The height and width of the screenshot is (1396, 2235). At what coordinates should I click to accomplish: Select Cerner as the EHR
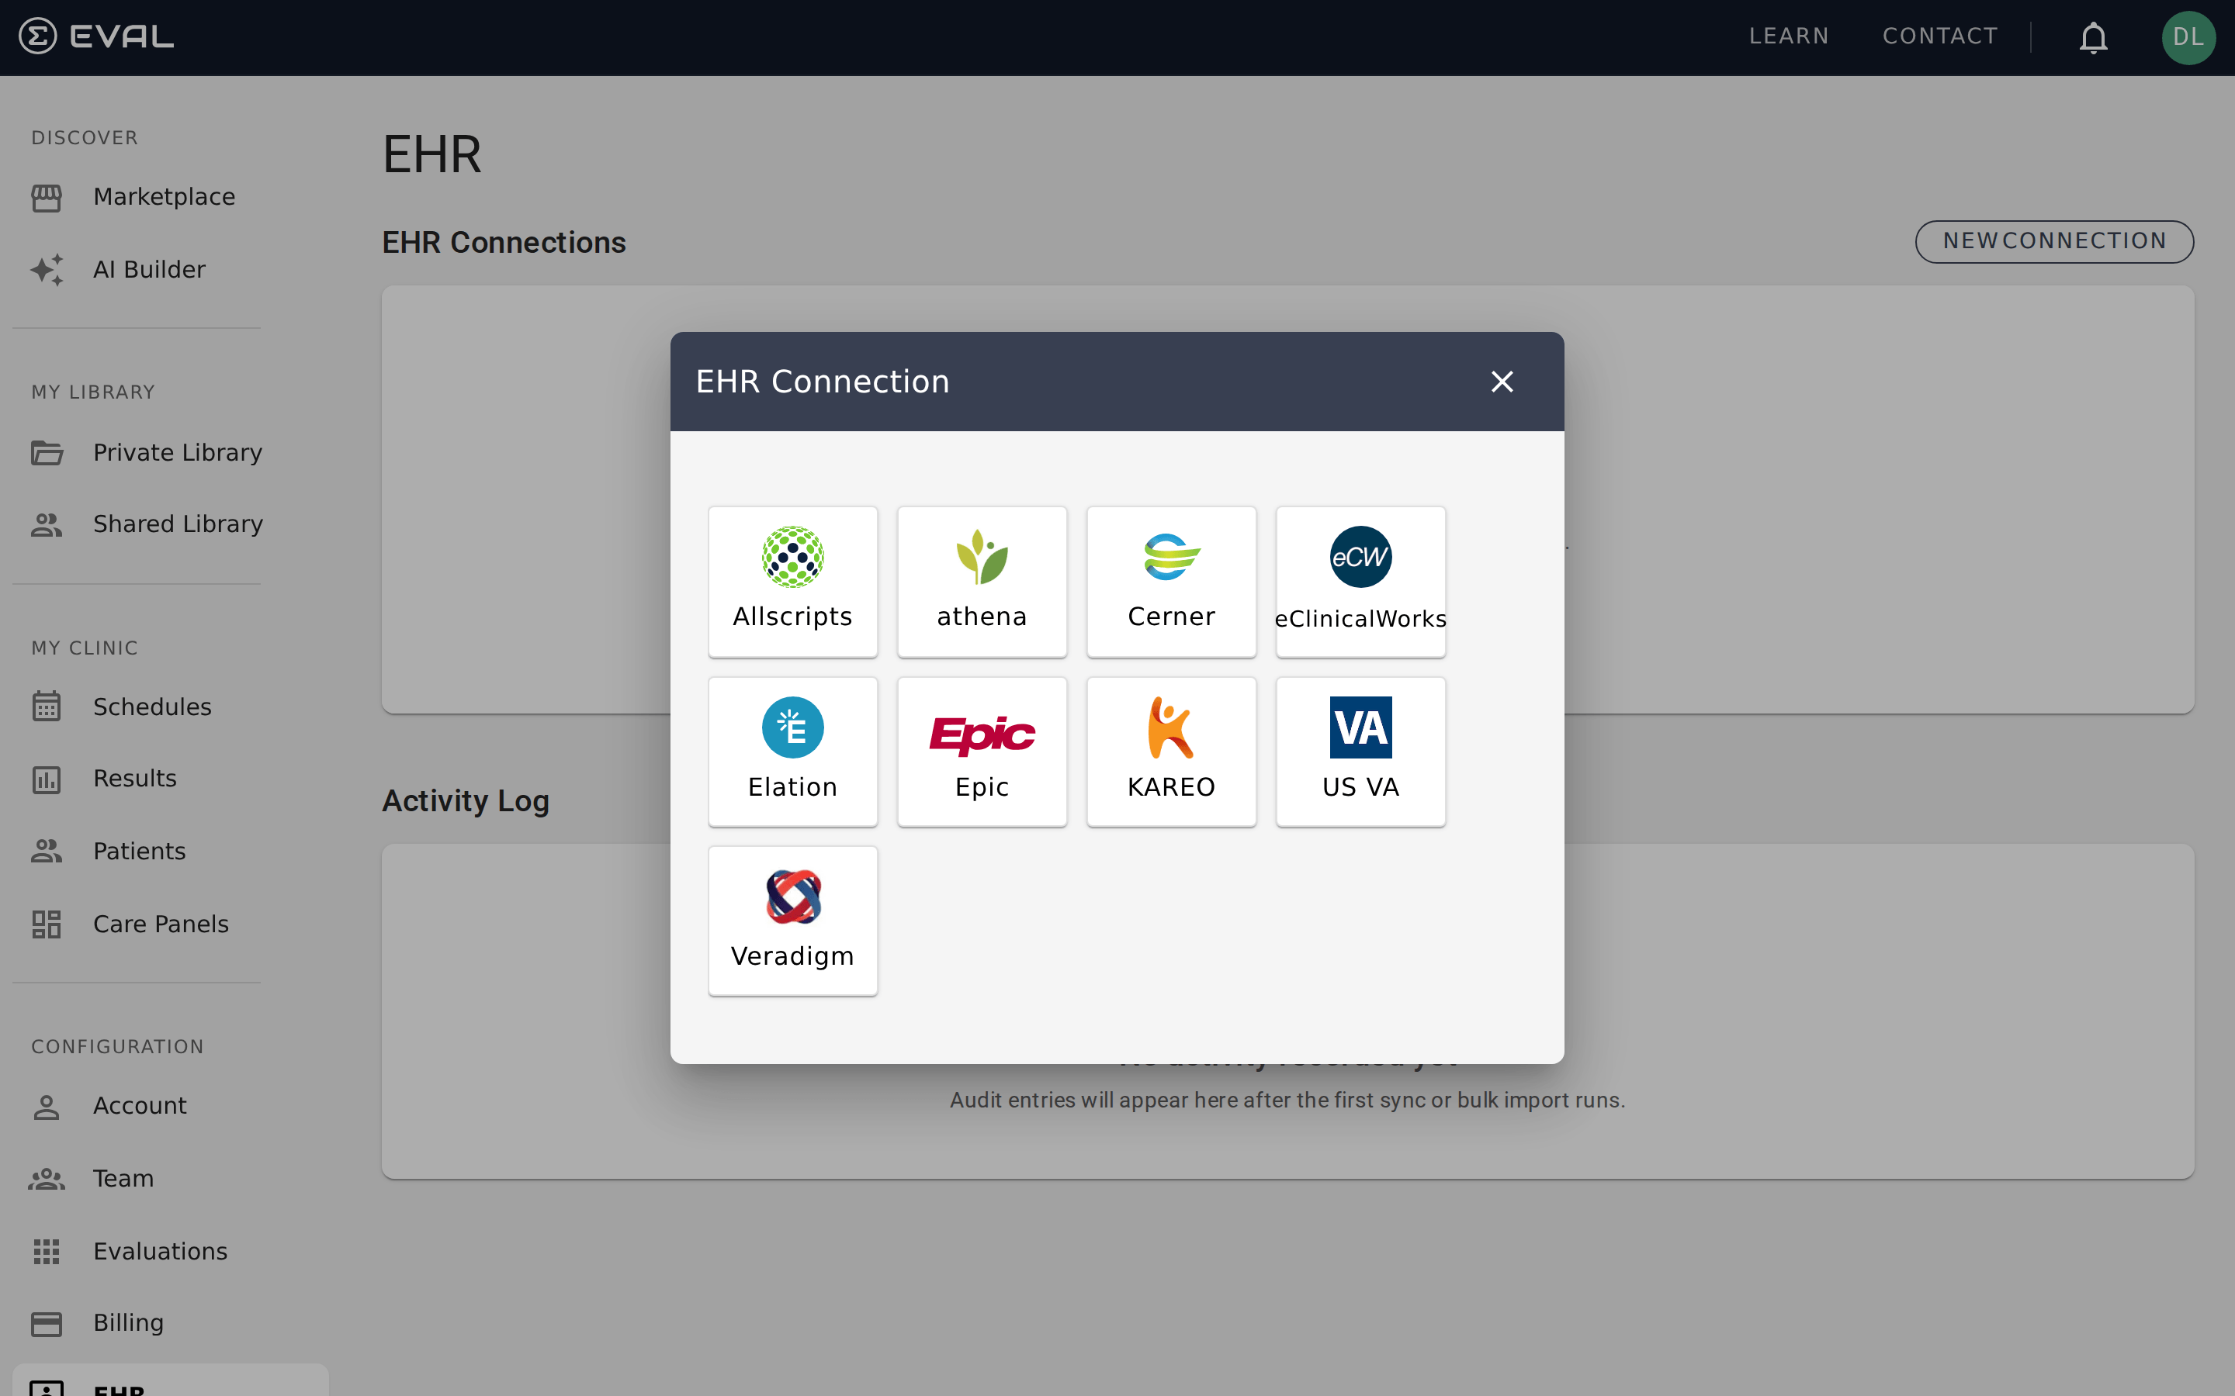(1171, 582)
